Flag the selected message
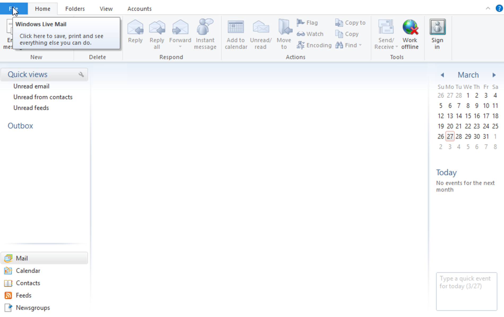The height and width of the screenshot is (317, 504). coord(307,23)
